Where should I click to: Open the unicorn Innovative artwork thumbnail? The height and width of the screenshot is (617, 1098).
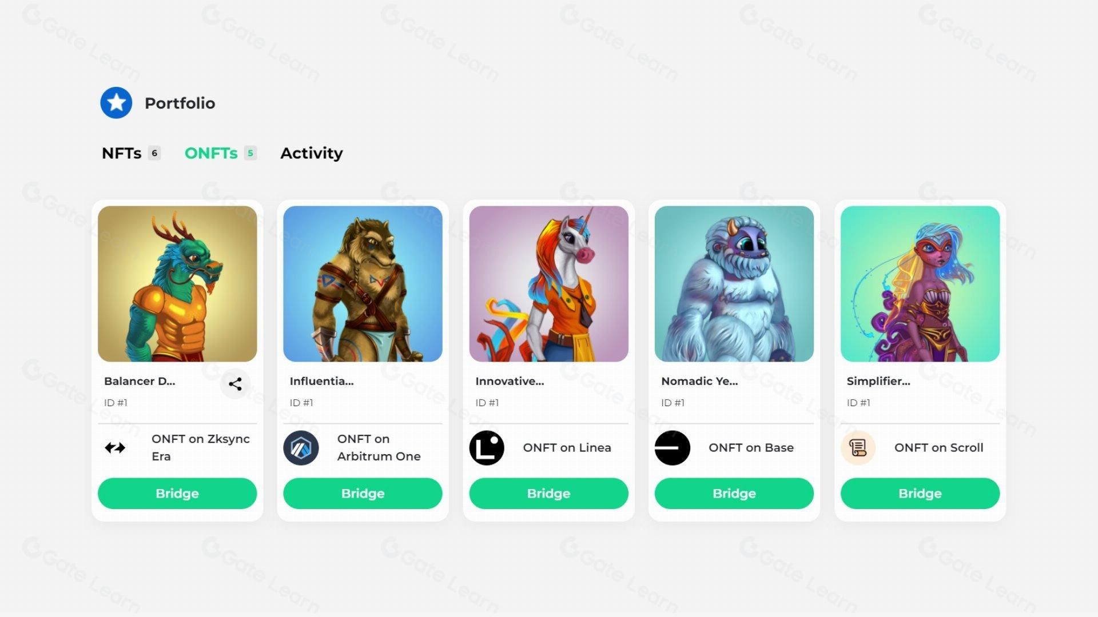coord(548,284)
